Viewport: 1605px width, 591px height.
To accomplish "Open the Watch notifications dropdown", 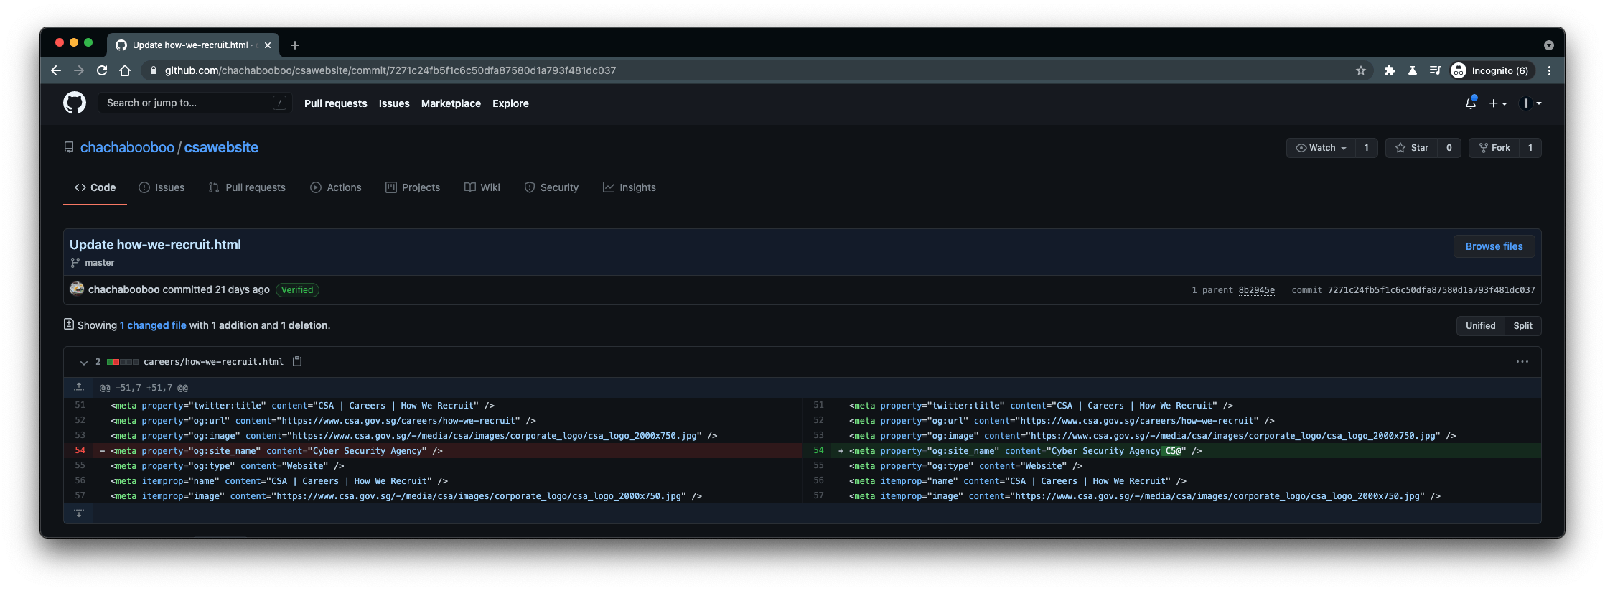I will pyautogui.click(x=1321, y=148).
